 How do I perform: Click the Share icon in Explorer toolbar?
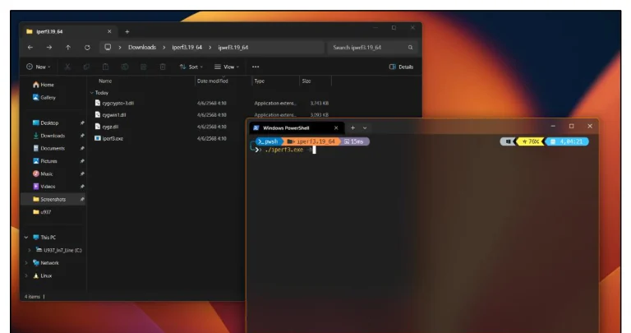pyautogui.click(x=143, y=67)
